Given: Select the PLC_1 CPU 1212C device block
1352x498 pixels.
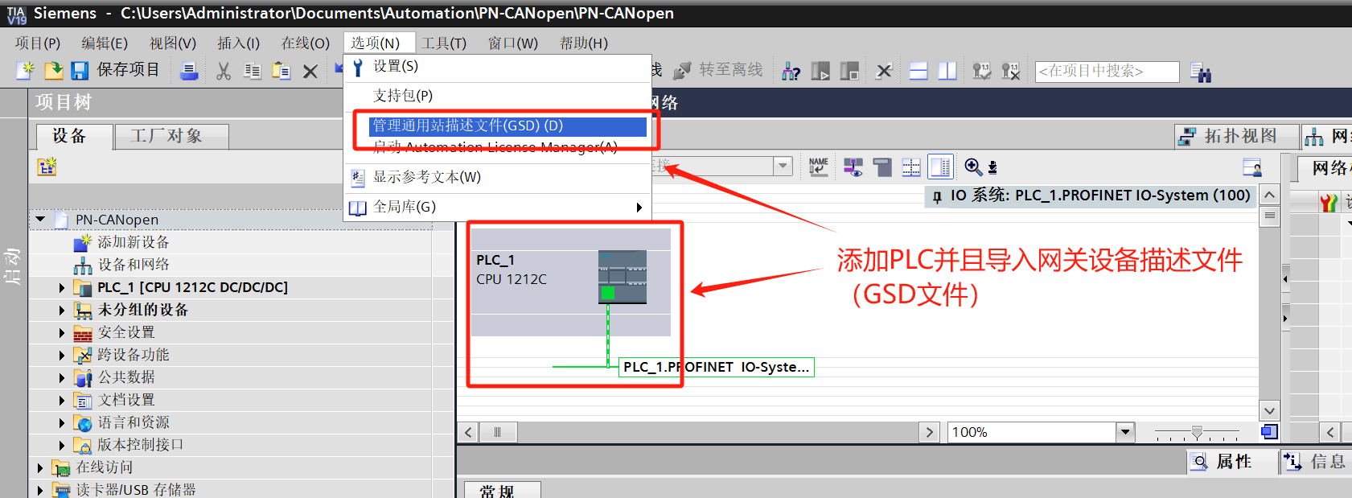Looking at the screenshot, I should point(571,282).
